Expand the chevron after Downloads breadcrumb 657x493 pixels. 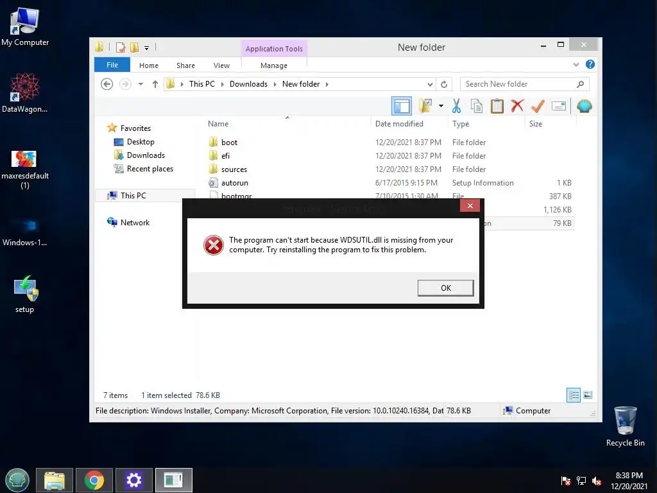click(x=275, y=84)
